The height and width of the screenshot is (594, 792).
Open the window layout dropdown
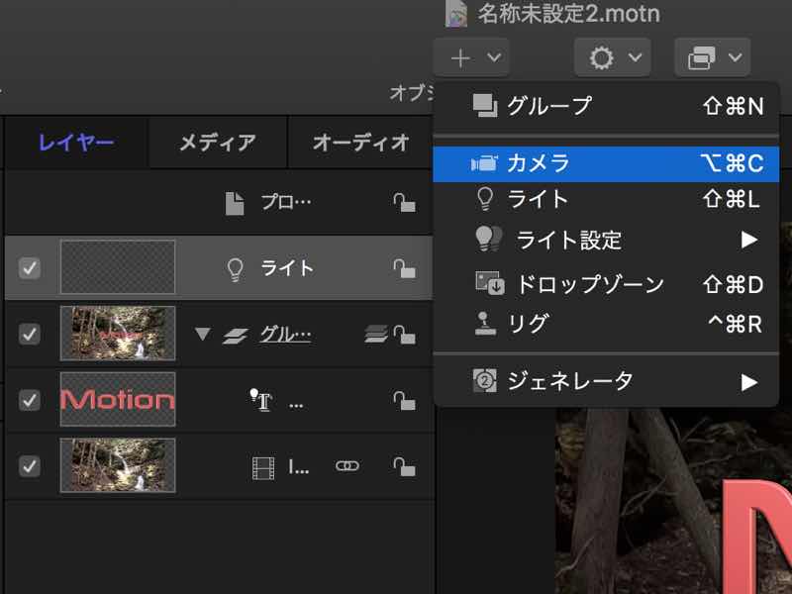tap(711, 58)
